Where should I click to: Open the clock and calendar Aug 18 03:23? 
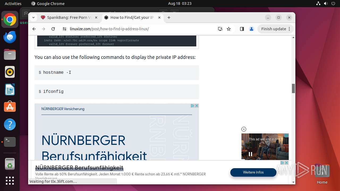(x=180, y=3)
